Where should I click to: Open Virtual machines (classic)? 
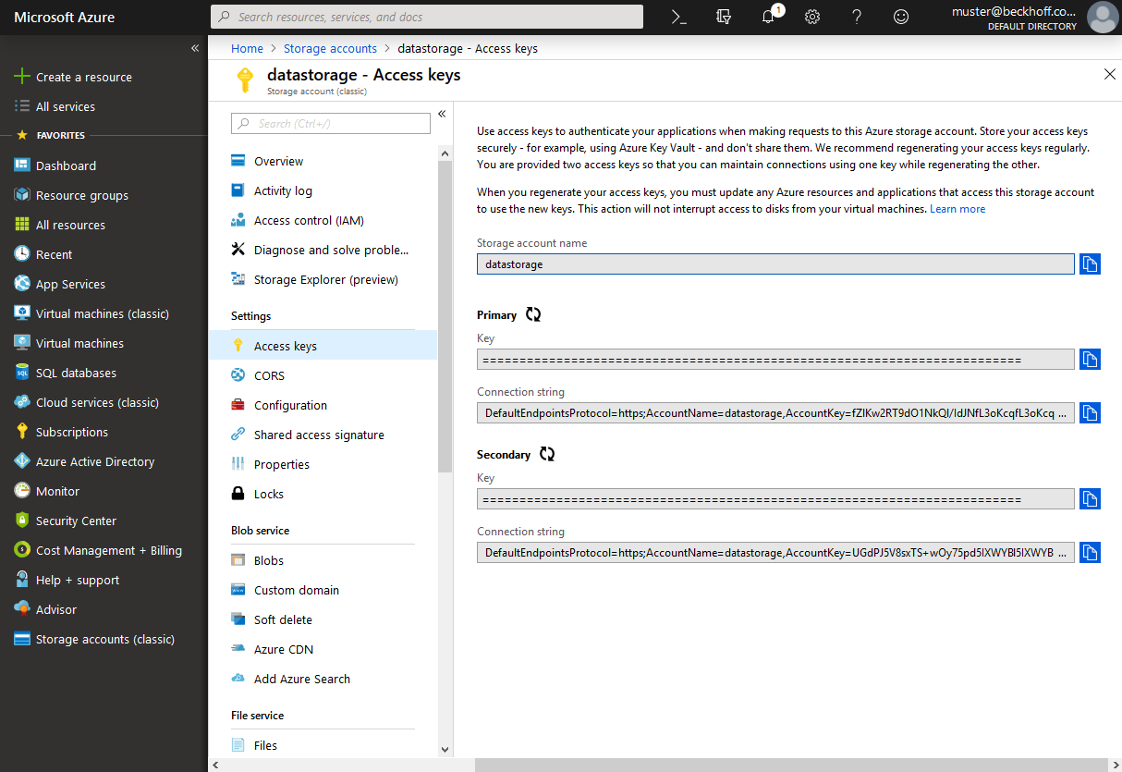click(x=104, y=313)
